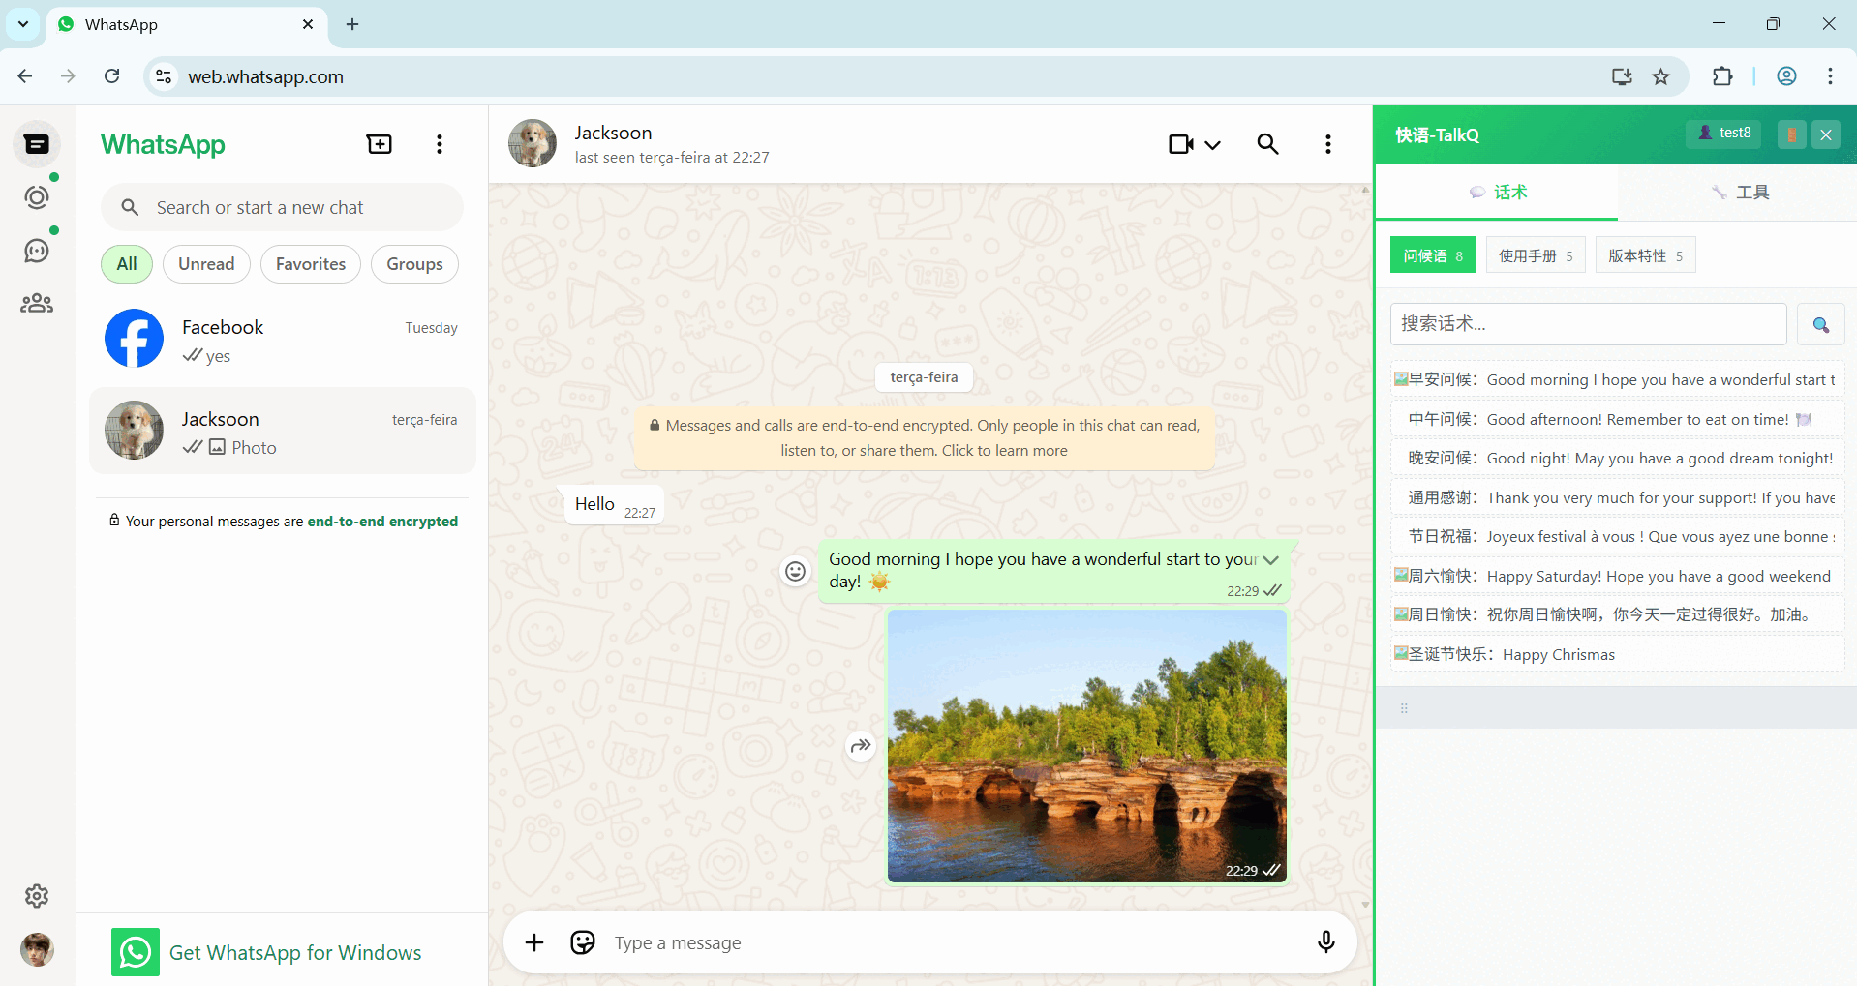Open the emoji picker in the message box
The image size is (1857, 986).
[582, 941]
